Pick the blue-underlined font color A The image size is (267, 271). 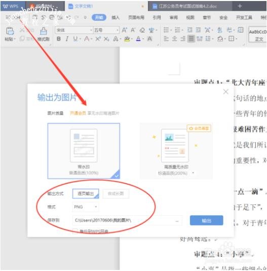138,39
